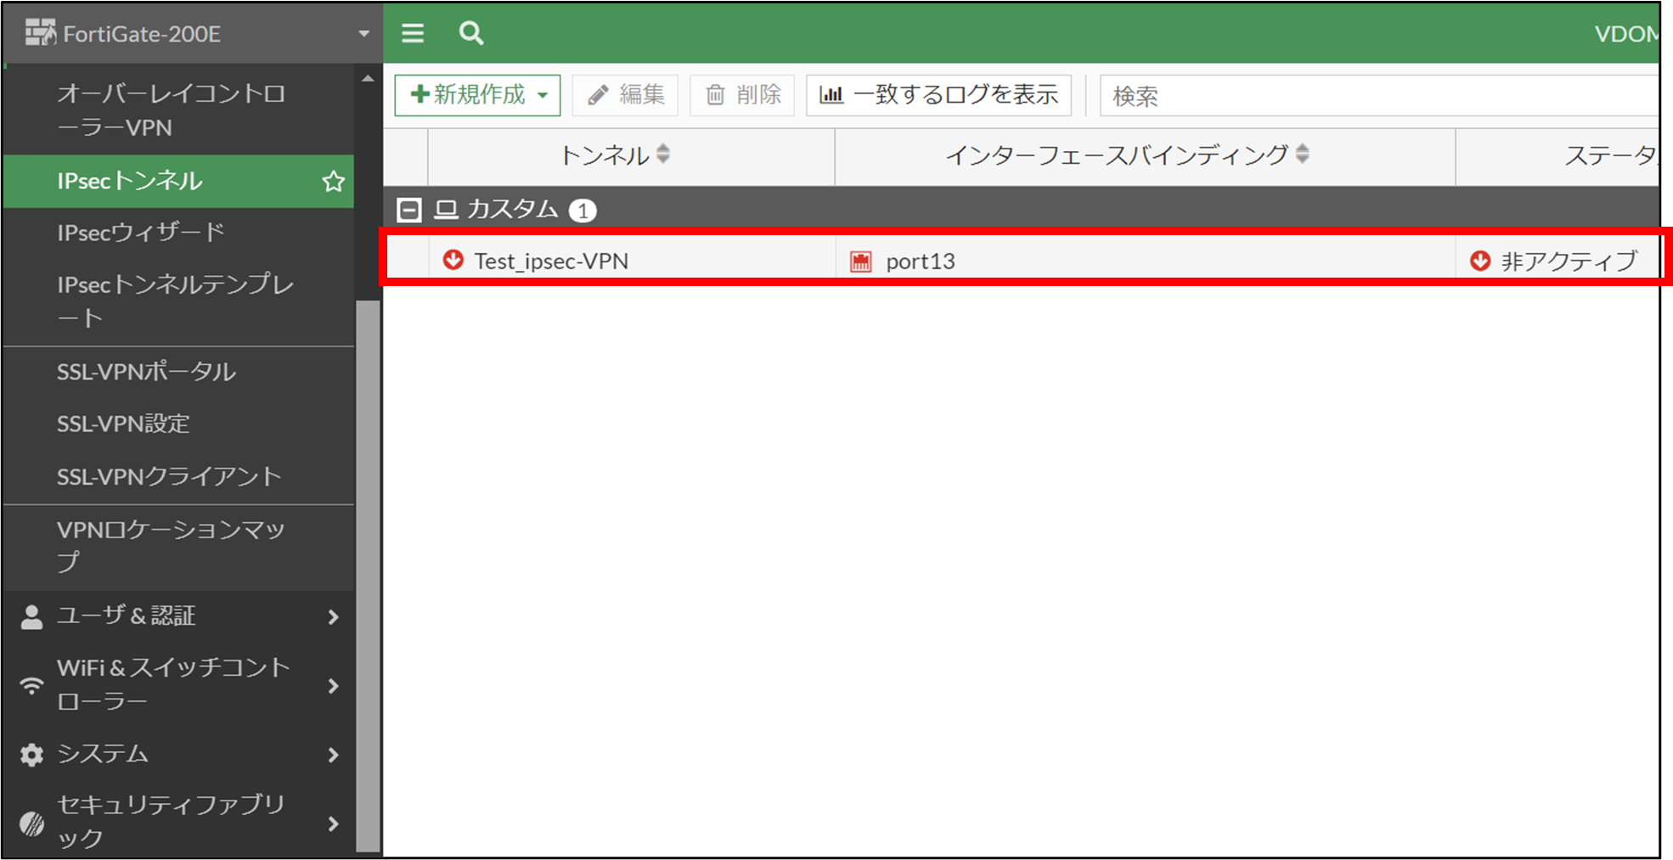Open the FortiGate-200E device dropdown
The width and height of the screenshot is (1673, 860).
(363, 34)
